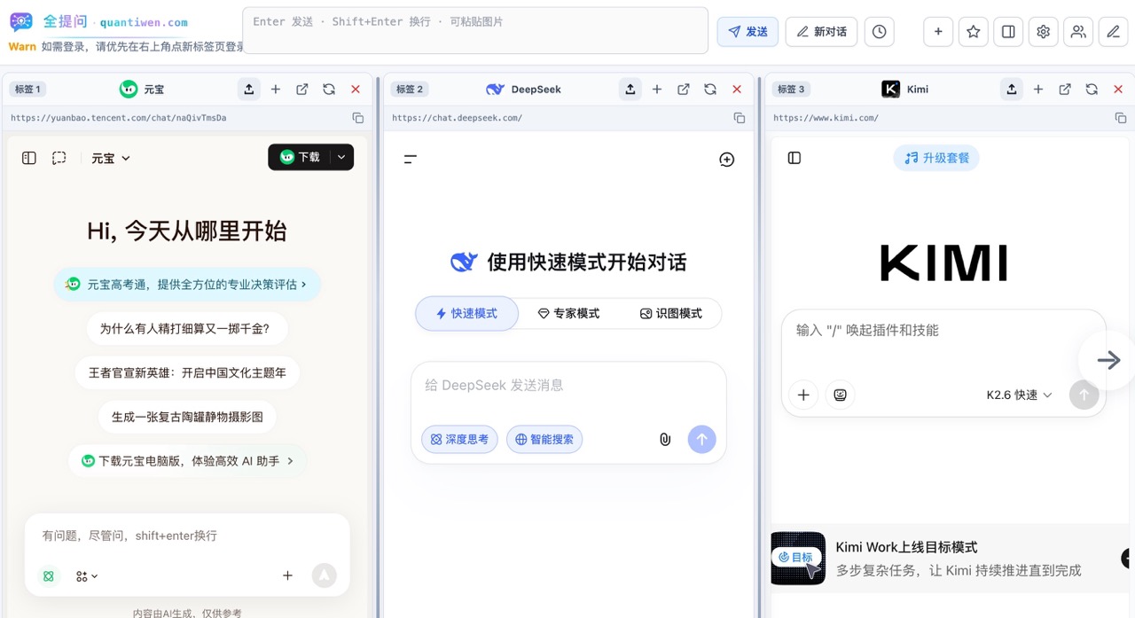
Task: Open the K2.6 快速 model dropdown
Action: click(x=1020, y=395)
